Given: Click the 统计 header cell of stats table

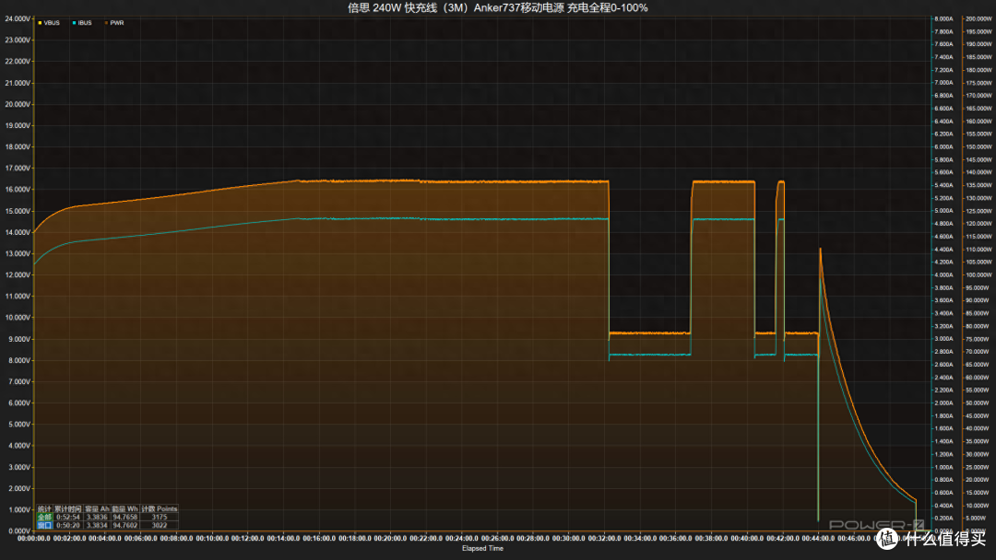Looking at the screenshot, I should point(44,508).
